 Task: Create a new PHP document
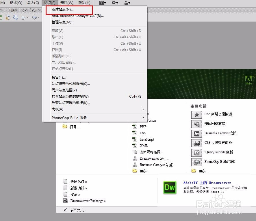click(x=143, y=127)
